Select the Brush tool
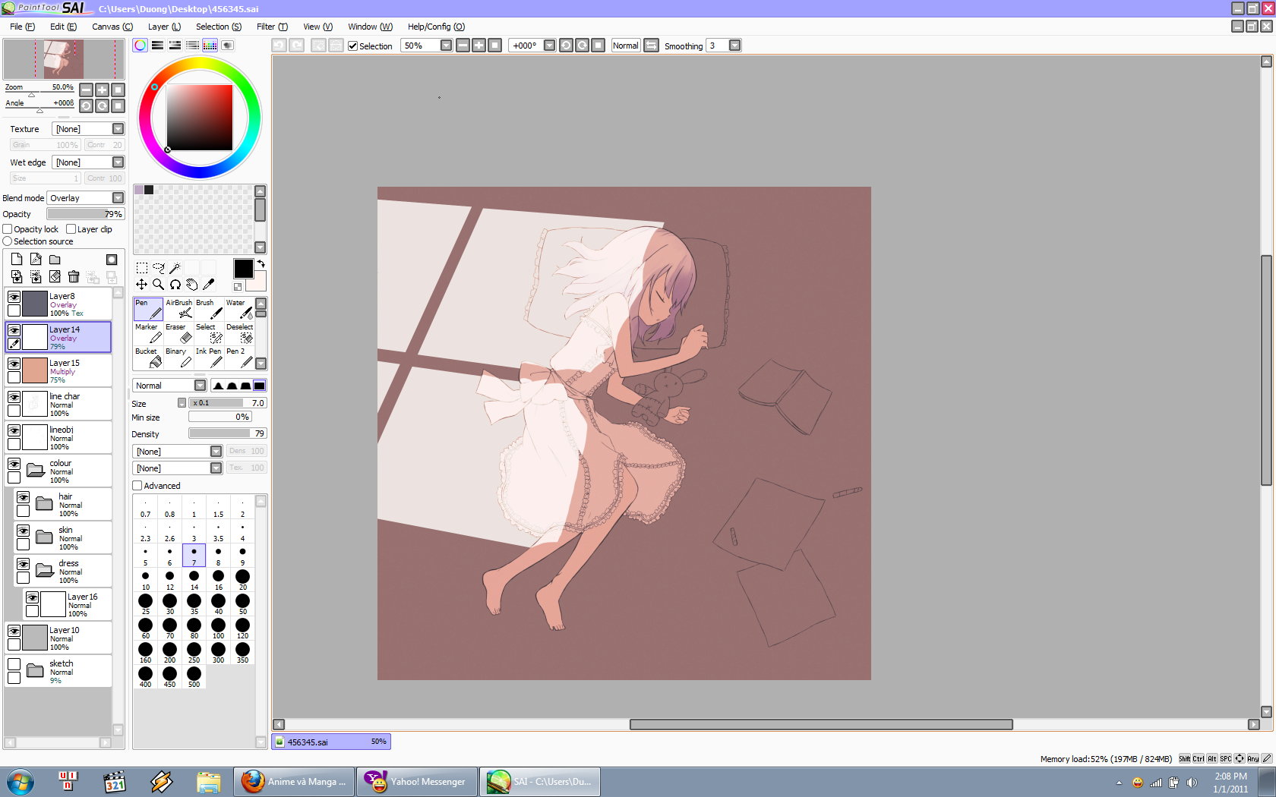Screen dimensions: 1276x797 [x=209, y=309]
